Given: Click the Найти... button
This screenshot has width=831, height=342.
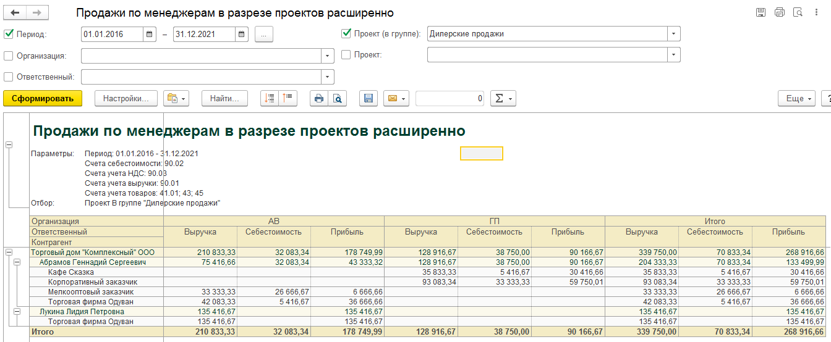Looking at the screenshot, I should pos(224,98).
